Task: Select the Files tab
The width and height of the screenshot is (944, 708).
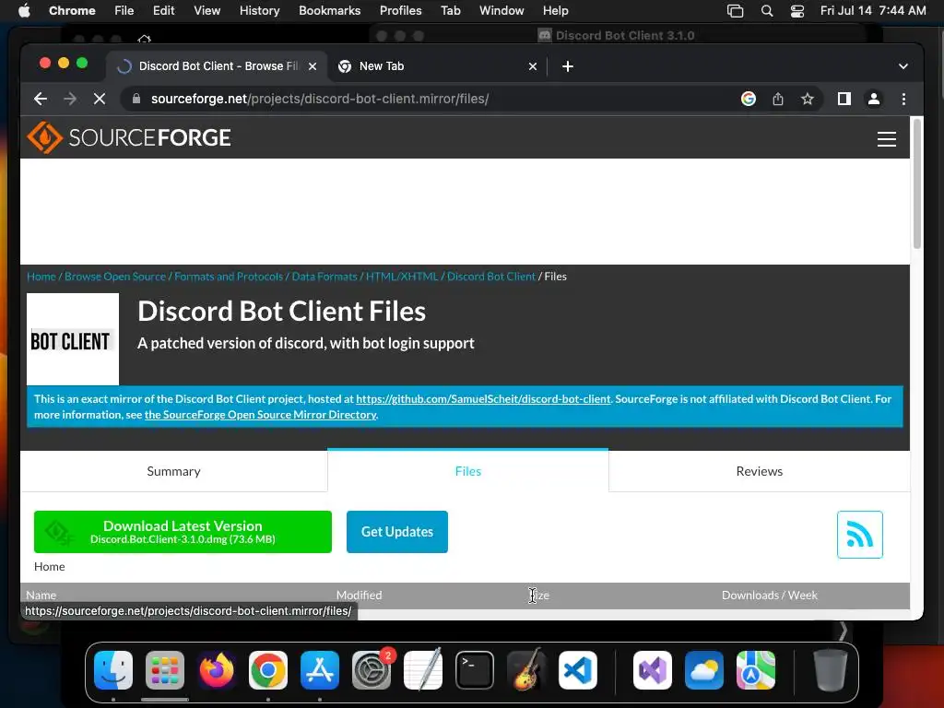Action: pyautogui.click(x=467, y=471)
